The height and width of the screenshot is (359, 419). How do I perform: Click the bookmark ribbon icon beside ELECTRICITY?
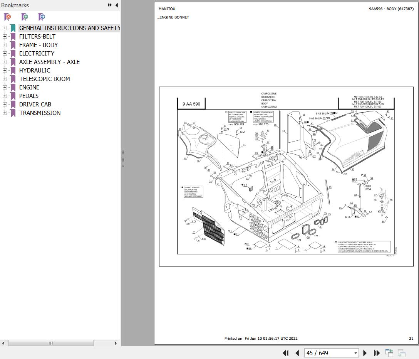point(13,54)
